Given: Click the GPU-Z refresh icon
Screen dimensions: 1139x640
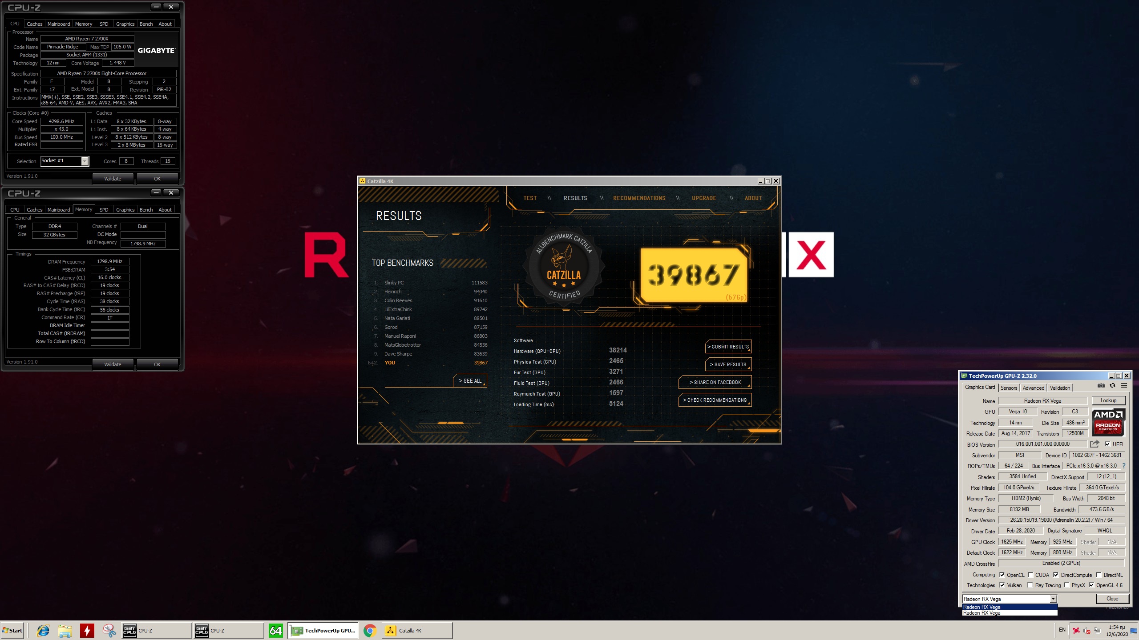Looking at the screenshot, I should tap(1112, 385).
